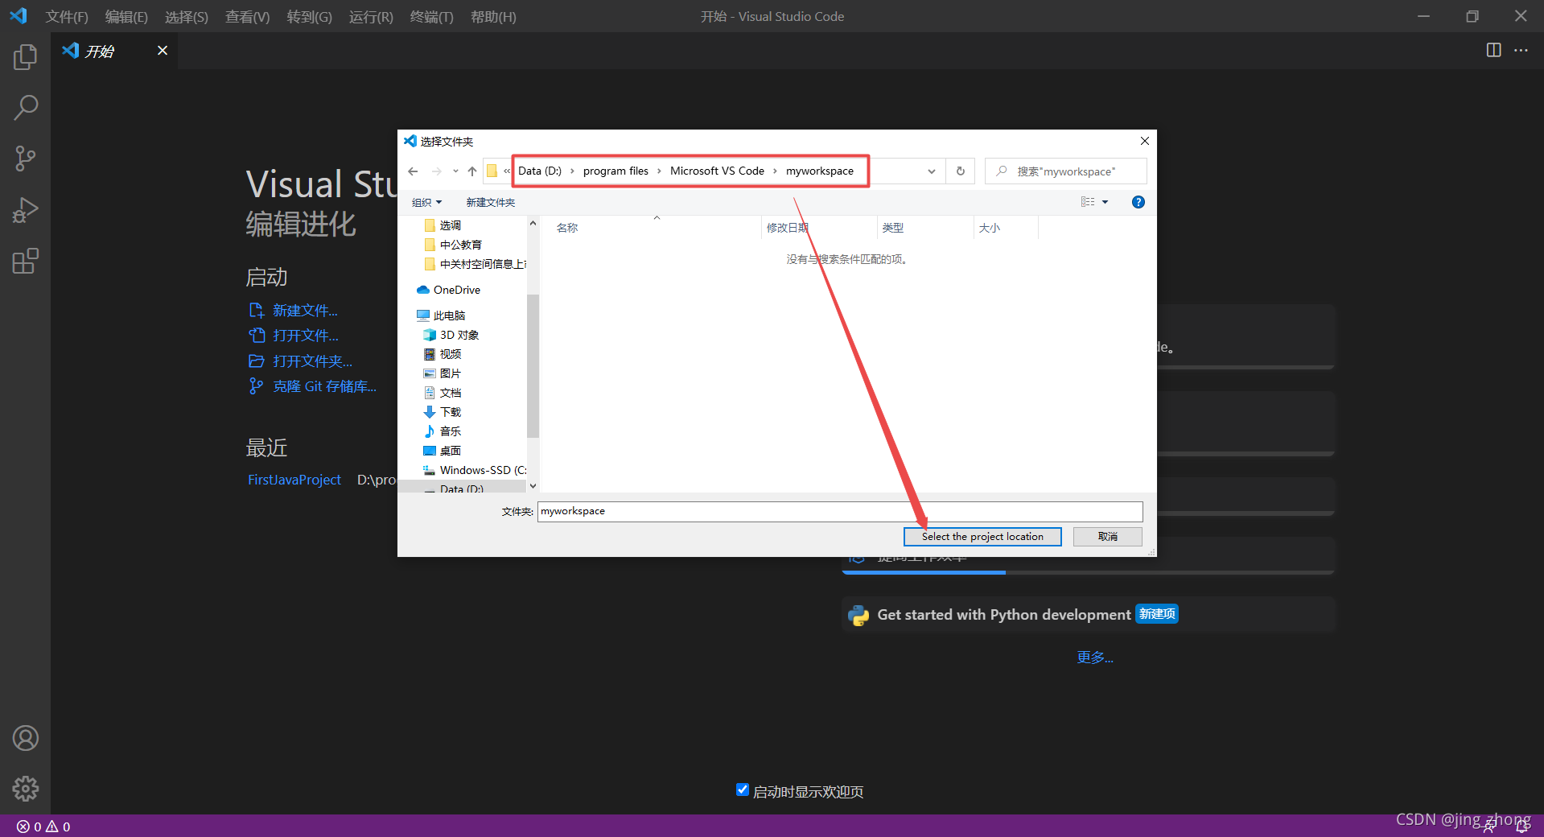
Task: Click the navigation pane scrollbar up arrow
Action: pos(533,223)
